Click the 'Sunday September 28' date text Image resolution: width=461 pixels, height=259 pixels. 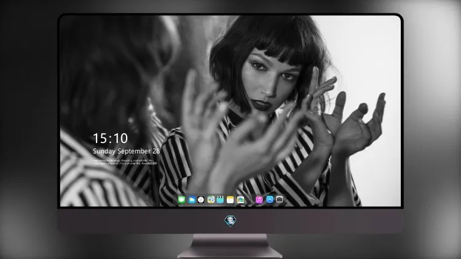127,151
